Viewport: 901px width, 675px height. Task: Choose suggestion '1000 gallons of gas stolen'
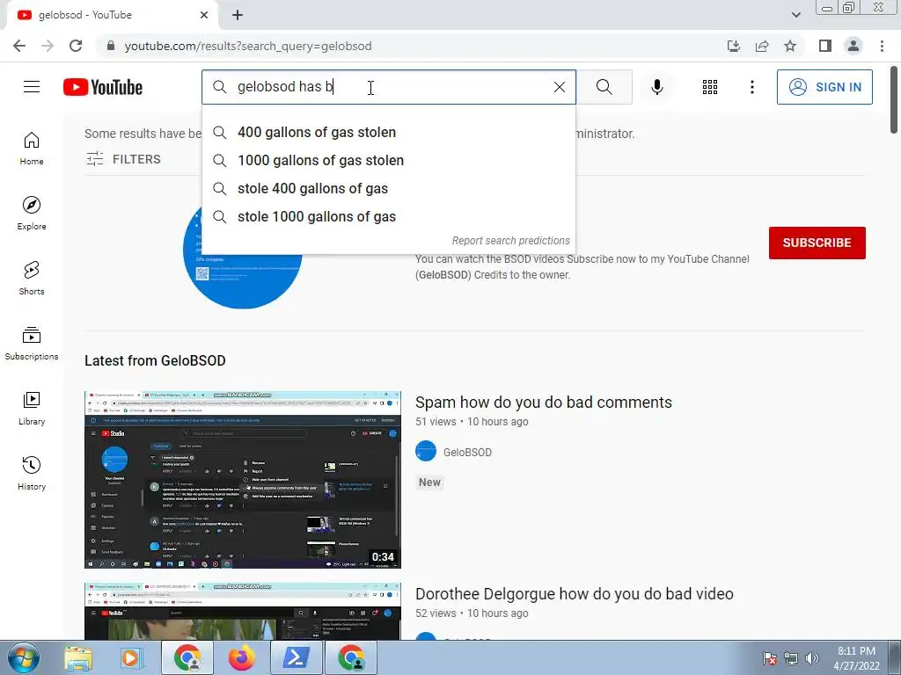[388, 161]
